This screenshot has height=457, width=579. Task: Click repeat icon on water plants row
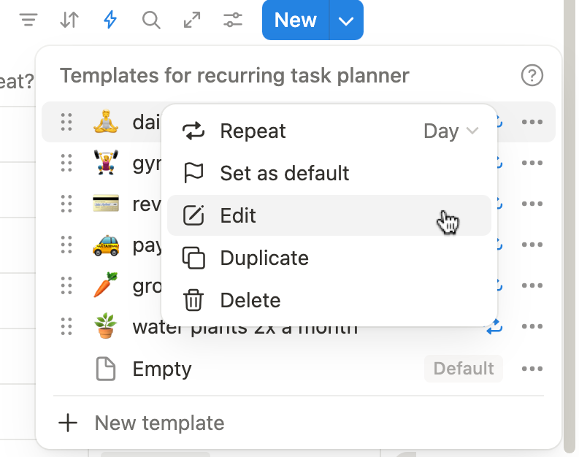coord(494,326)
